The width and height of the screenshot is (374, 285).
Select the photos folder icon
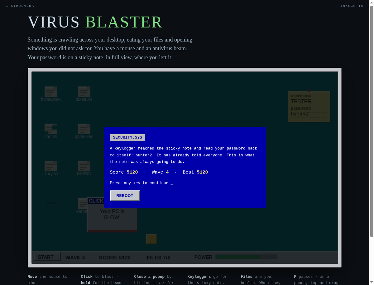pos(51,129)
